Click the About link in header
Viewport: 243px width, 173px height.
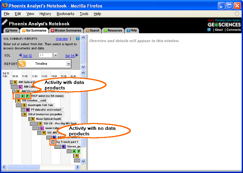coord(219,30)
